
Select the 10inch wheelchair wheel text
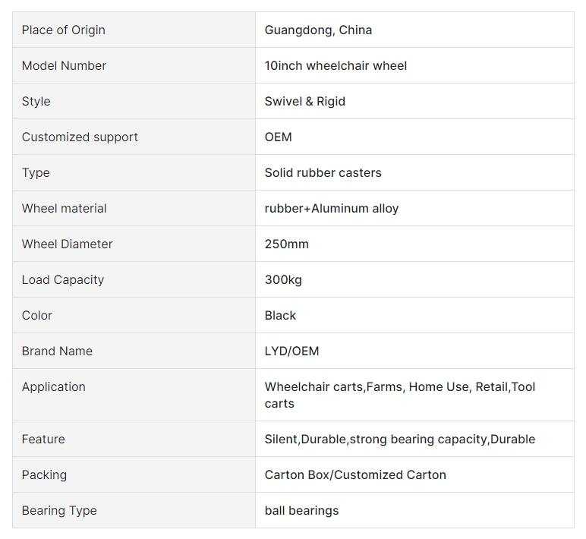336,65
